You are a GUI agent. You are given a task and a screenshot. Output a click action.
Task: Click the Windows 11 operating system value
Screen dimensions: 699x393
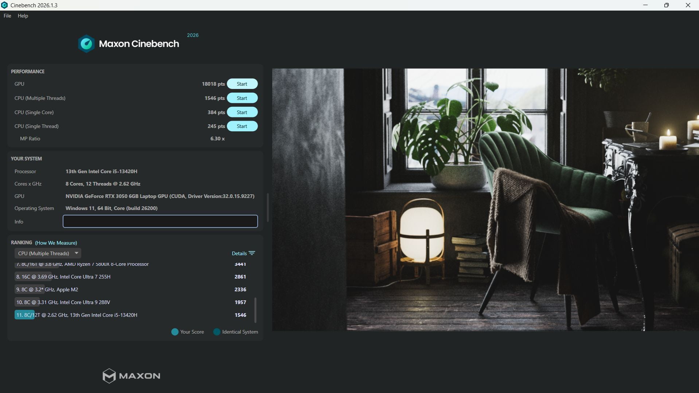click(112, 208)
